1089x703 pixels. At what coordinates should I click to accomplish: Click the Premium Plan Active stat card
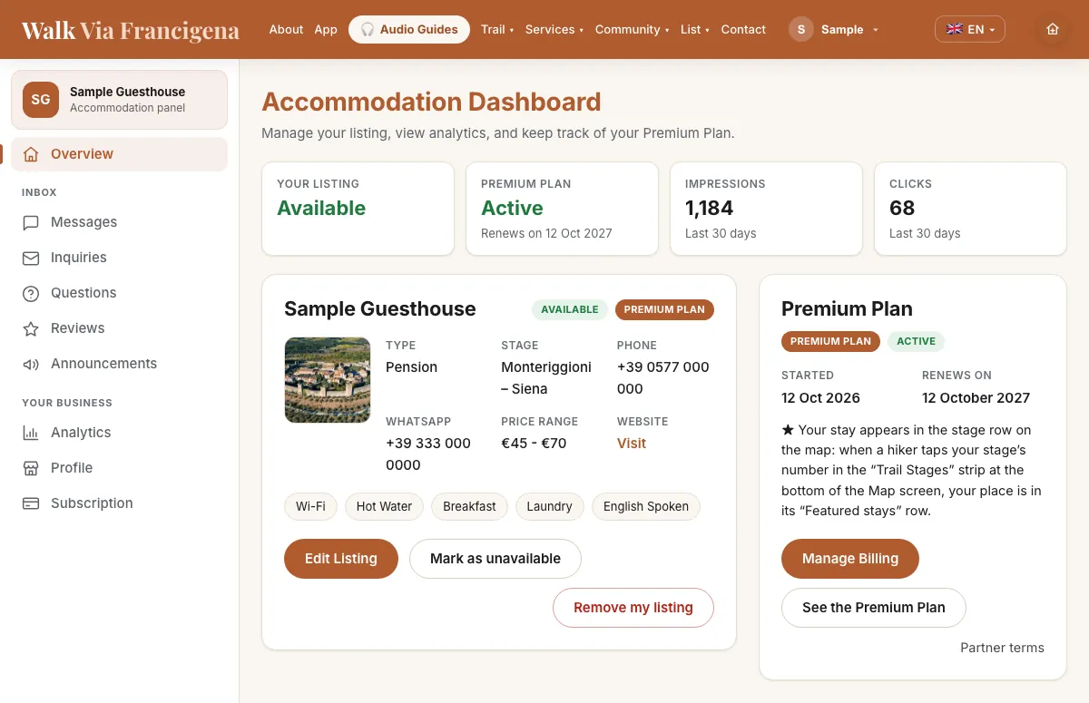(x=562, y=209)
